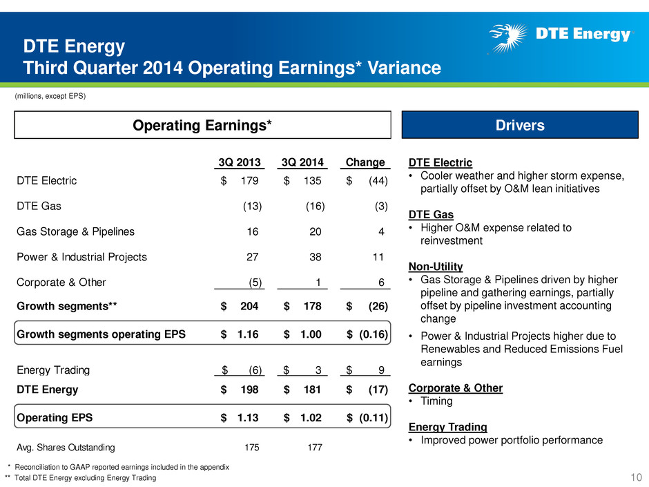The height and width of the screenshot is (487, 649).
Task: Click the Operating EPS 3Q 2014 value 1.02
Action: 311,417
